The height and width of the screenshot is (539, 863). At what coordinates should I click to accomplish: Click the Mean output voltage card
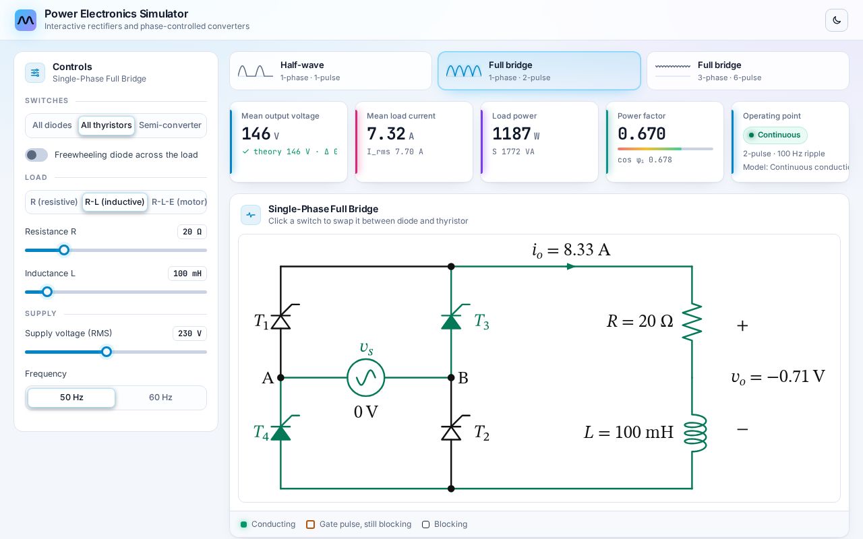(289, 141)
